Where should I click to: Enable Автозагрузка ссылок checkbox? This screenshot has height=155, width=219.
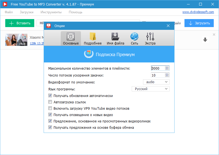pos(50,102)
